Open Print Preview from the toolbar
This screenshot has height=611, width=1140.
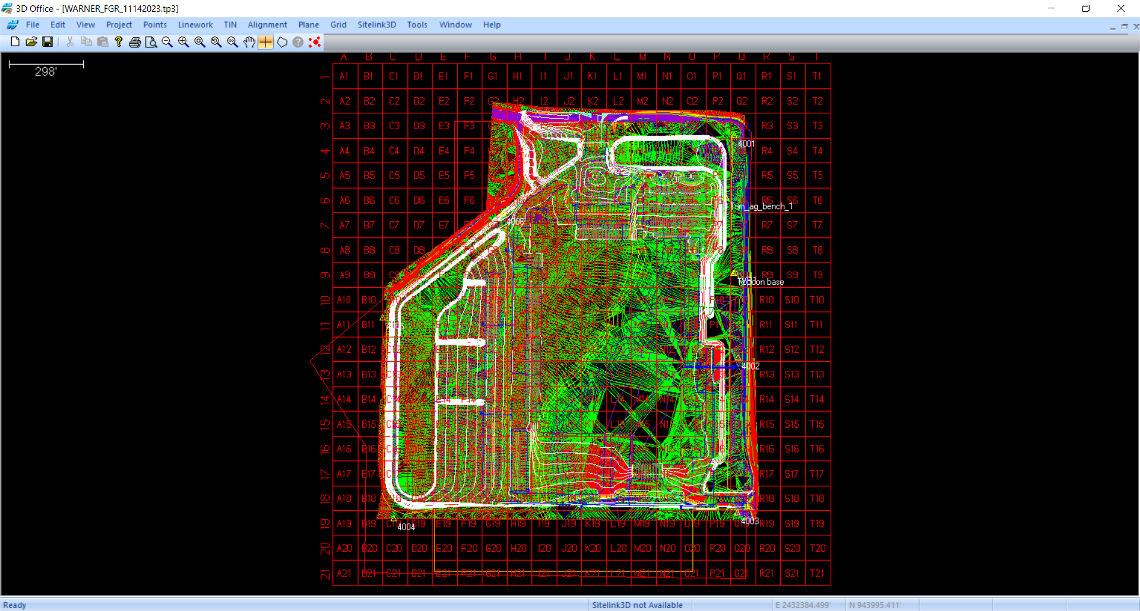click(151, 42)
